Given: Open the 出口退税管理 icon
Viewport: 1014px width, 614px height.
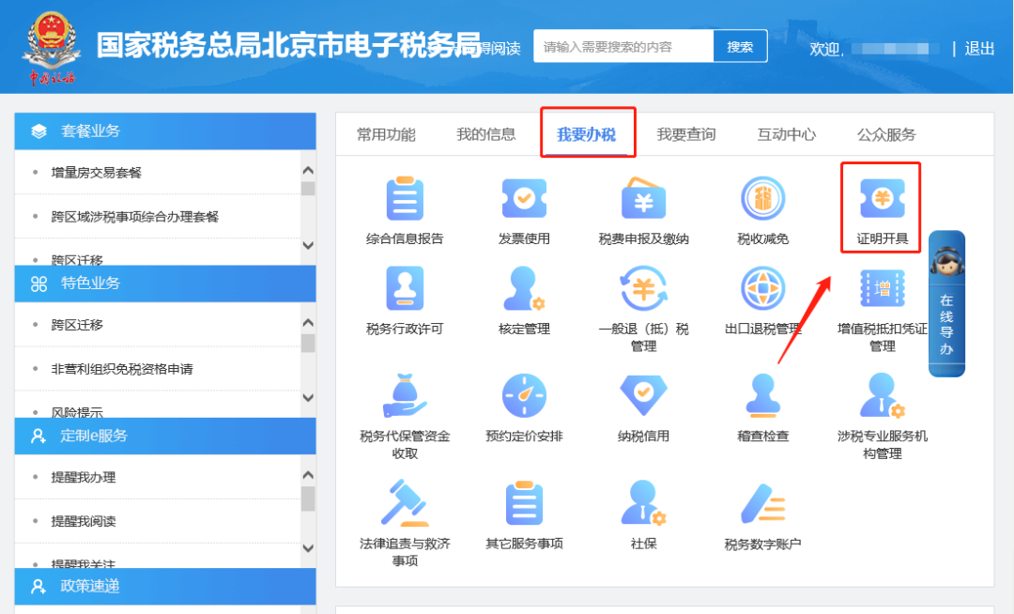Looking at the screenshot, I should pos(763,288).
